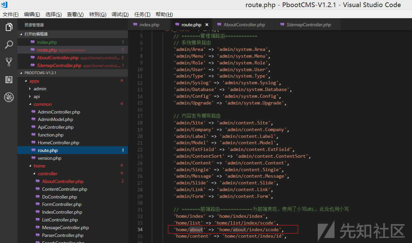Collapse the controller folder
Image resolution: width=412 pixels, height=243 pixels.
click(34, 174)
